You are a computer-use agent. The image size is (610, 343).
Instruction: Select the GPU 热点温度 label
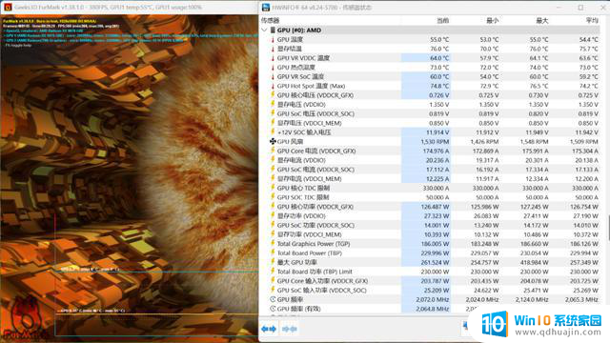pyautogui.click(x=296, y=68)
